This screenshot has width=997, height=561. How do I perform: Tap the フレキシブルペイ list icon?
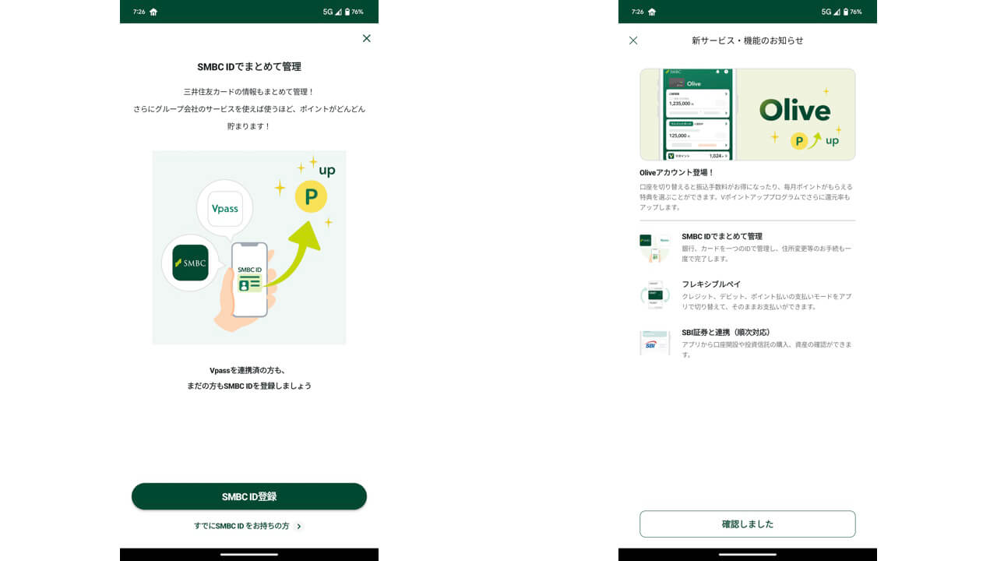point(654,295)
